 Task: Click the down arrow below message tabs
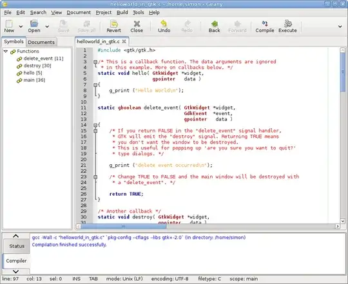point(15,271)
